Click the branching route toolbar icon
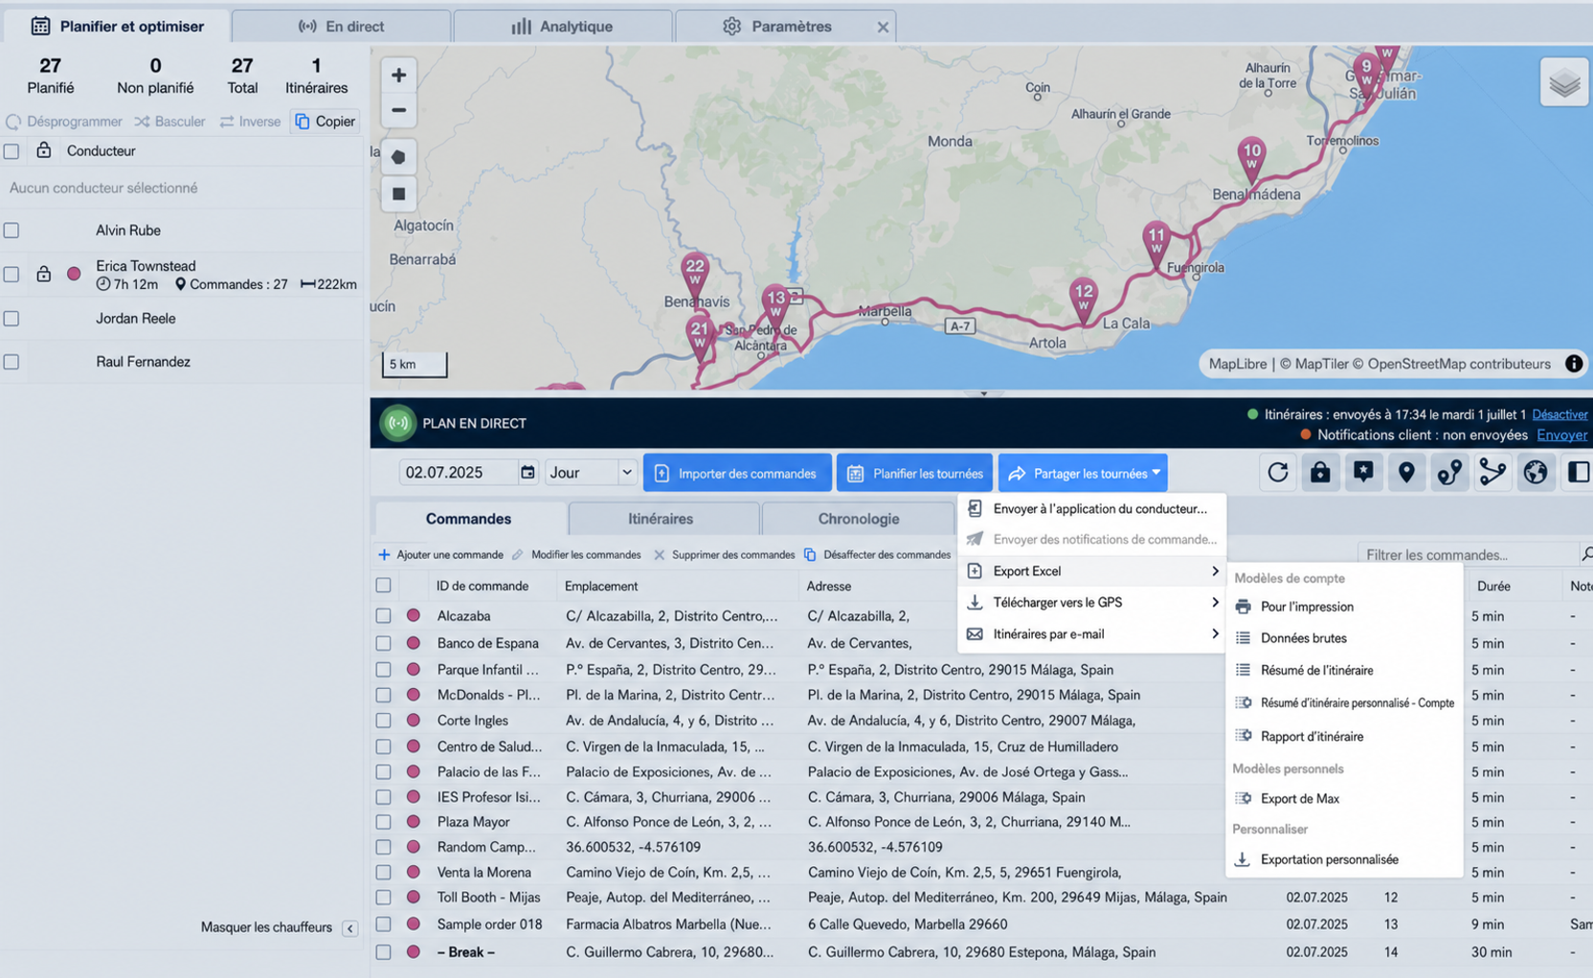The image size is (1593, 978). pos(1492,473)
